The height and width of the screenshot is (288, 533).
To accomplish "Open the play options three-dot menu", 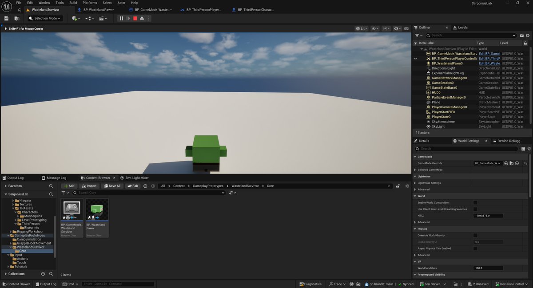I will point(148,18).
